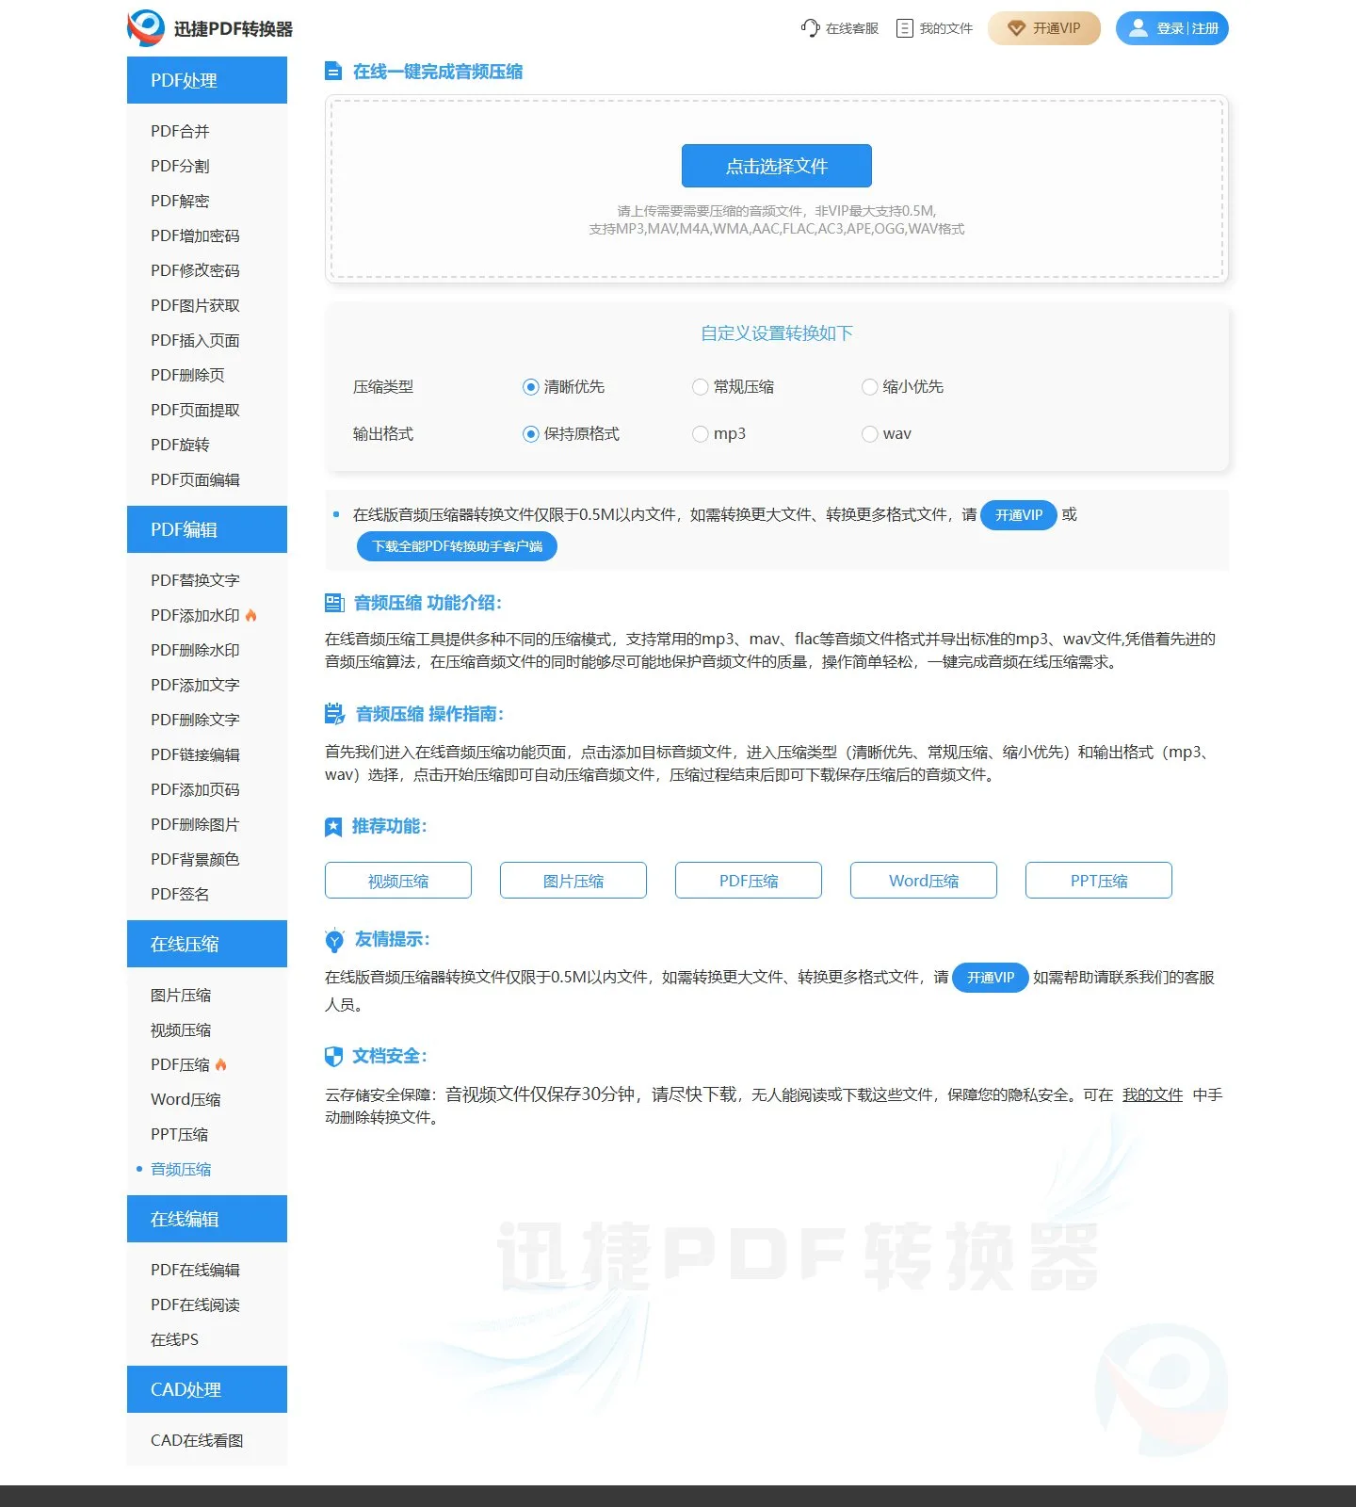Viewport: 1356px width, 1507px height.
Task: Open 在线客服 in the header
Action: tap(840, 28)
